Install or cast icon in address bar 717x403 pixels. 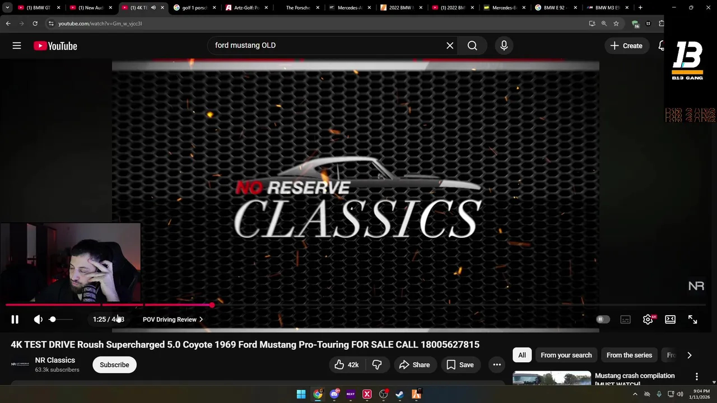(x=592, y=24)
